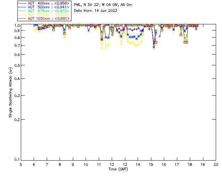Click the x-axis label 5

point(21,164)
